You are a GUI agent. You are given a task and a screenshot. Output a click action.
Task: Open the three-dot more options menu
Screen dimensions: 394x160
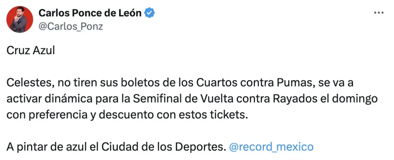tap(379, 13)
